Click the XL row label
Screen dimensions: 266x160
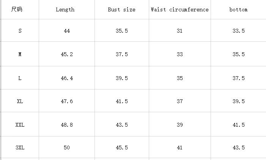(x=20, y=101)
